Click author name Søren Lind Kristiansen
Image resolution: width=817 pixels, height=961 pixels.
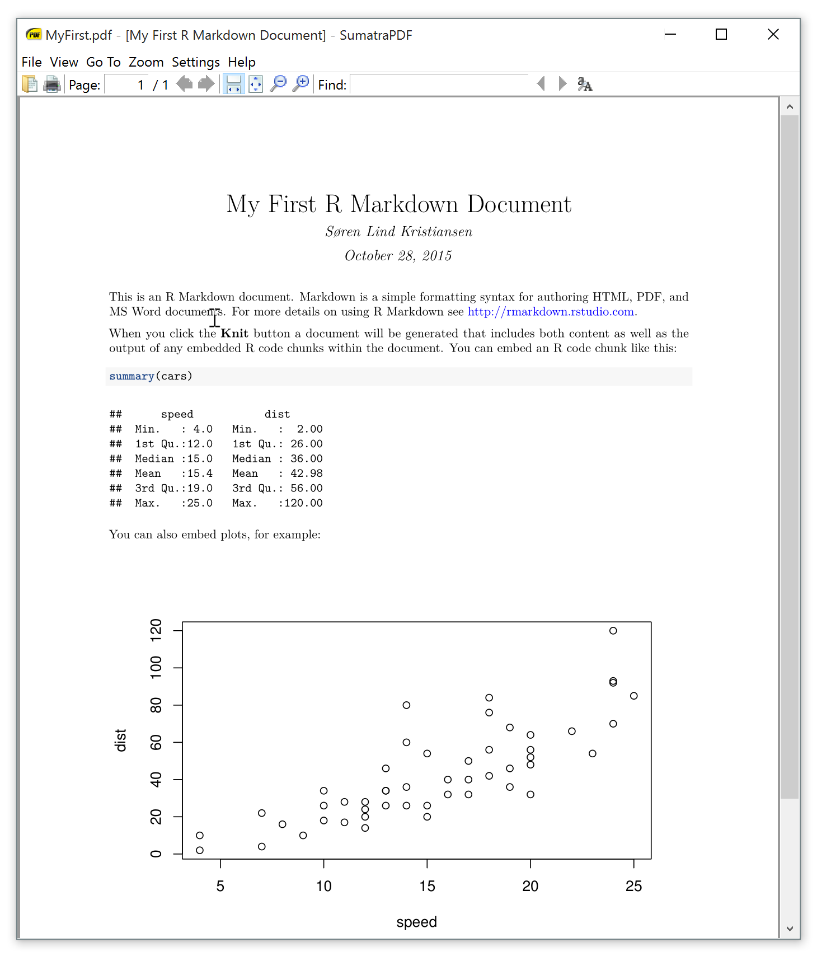[399, 232]
